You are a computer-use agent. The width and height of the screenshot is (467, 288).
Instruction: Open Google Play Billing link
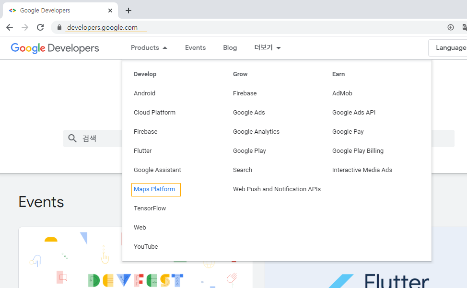(358, 151)
